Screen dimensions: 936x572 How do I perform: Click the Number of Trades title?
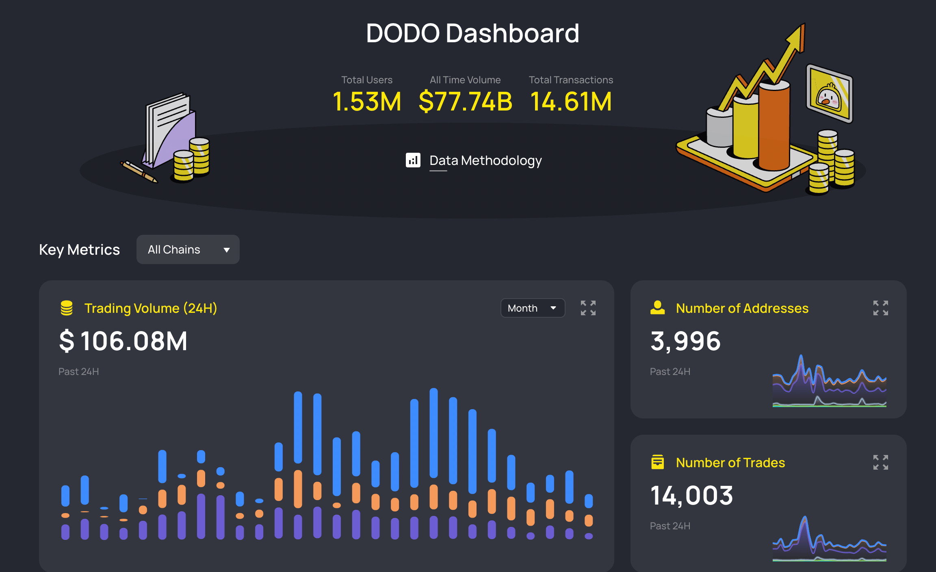tap(730, 463)
